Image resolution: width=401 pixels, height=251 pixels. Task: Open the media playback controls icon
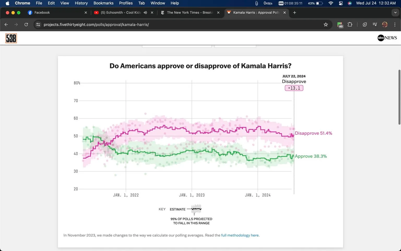click(x=374, y=24)
